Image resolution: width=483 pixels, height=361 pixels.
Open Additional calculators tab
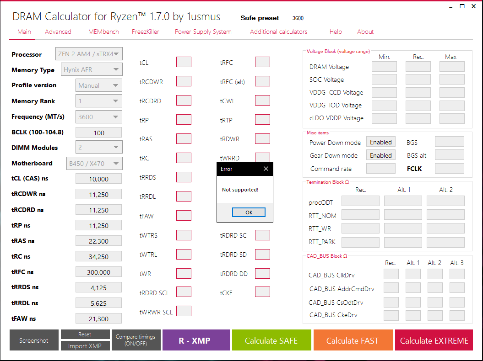pos(278,32)
